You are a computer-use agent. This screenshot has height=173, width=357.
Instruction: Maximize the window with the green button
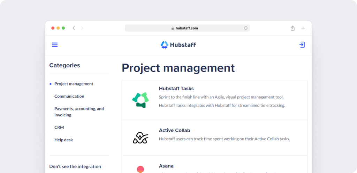click(63, 28)
